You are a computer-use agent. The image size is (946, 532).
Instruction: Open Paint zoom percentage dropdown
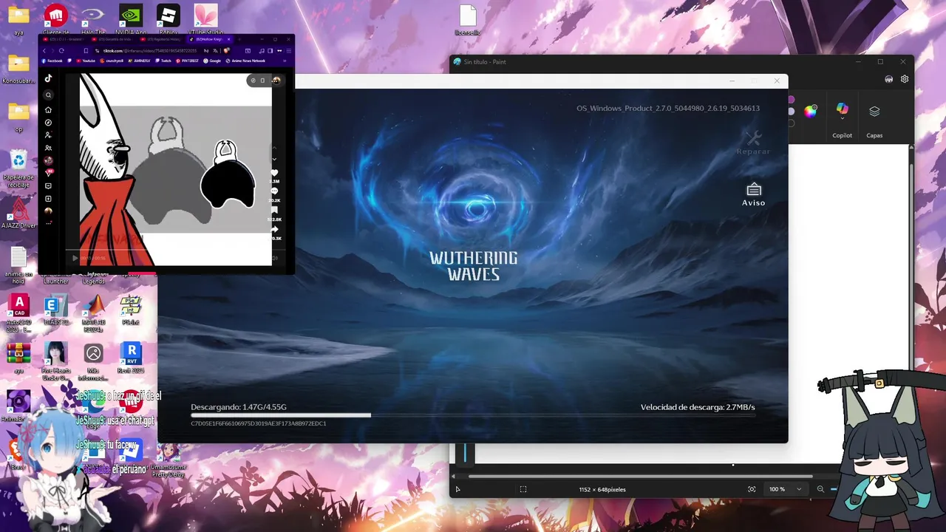tap(786, 489)
